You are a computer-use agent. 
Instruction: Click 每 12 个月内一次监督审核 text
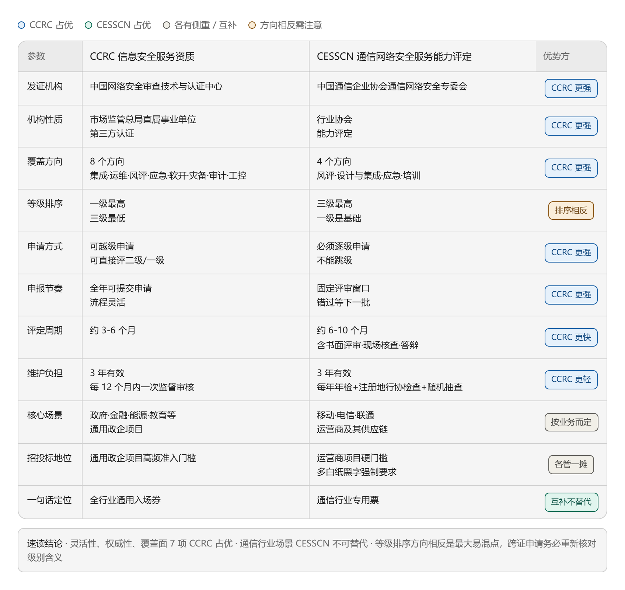point(142,387)
